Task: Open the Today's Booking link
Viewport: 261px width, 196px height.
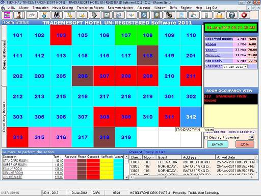Action: pos(241,132)
